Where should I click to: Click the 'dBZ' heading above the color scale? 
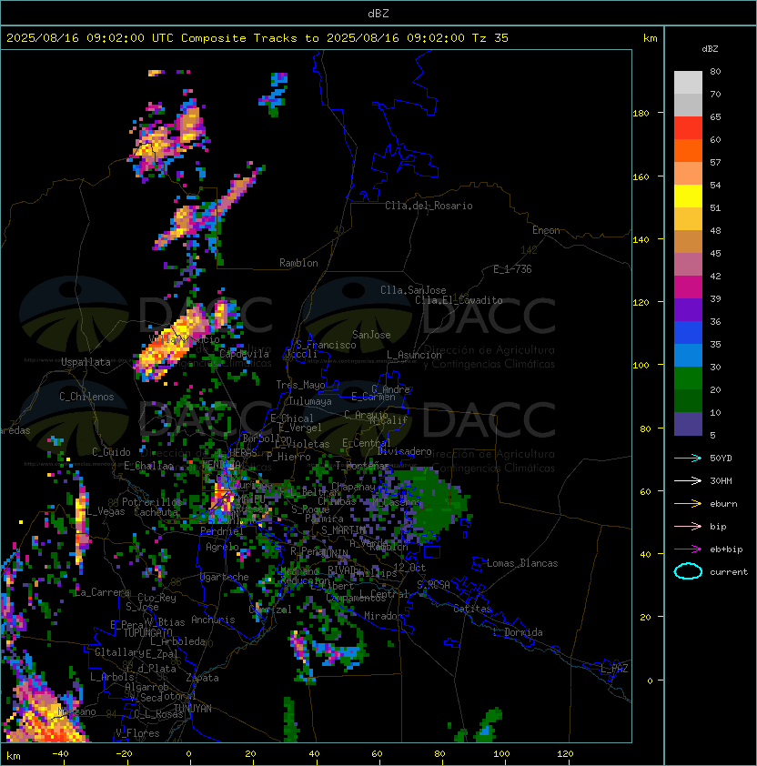710,49
